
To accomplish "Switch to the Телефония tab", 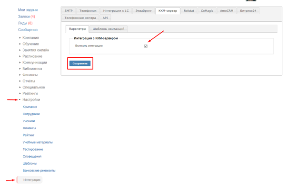I will point(88,11).
